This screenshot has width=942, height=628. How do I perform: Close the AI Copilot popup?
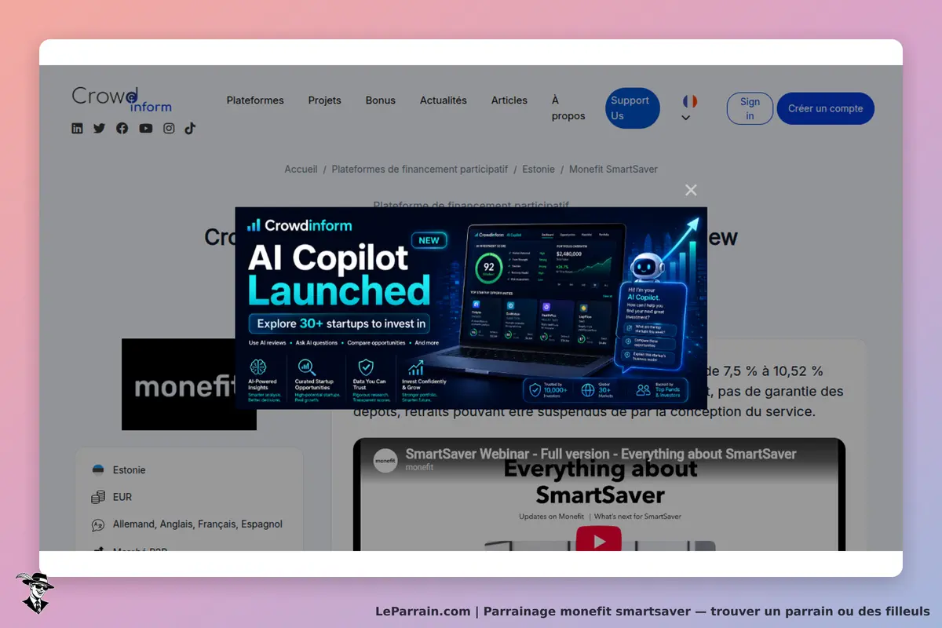coord(691,190)
